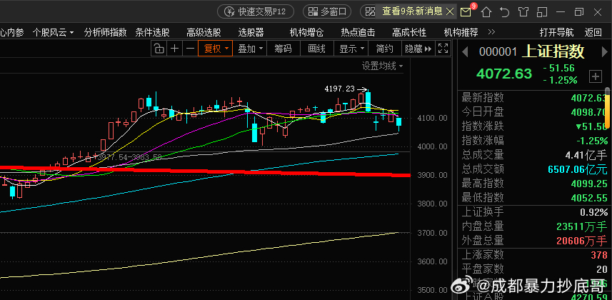Click 画线 drawing tool button
Viewport: 612px width, 300px height.
[316, 49]
